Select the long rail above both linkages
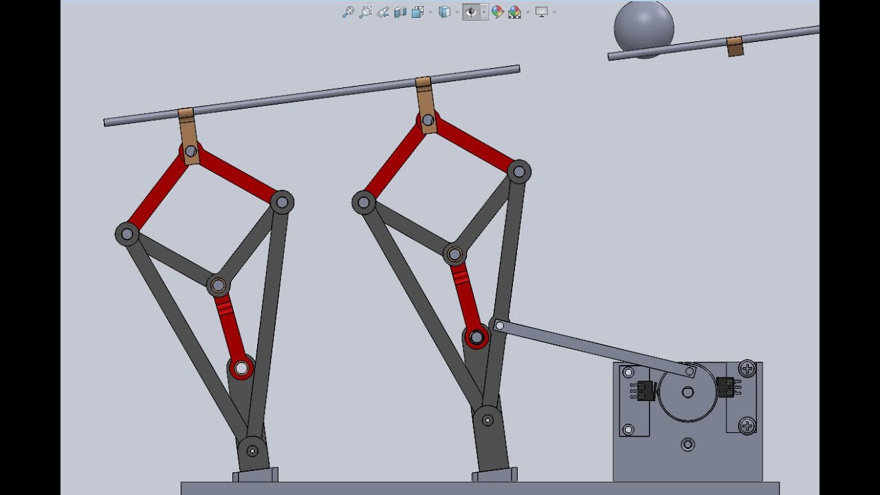880x495 pixels. 311,96
